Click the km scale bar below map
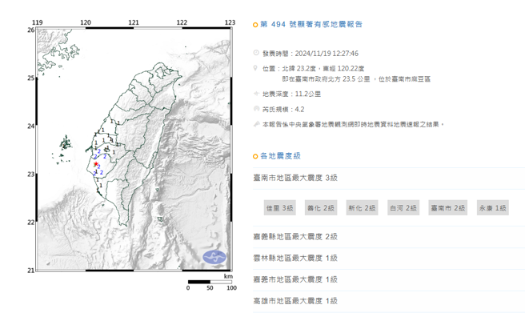Image resolution: width=525 pixels, height=313 pixels. tap(210, 282)
